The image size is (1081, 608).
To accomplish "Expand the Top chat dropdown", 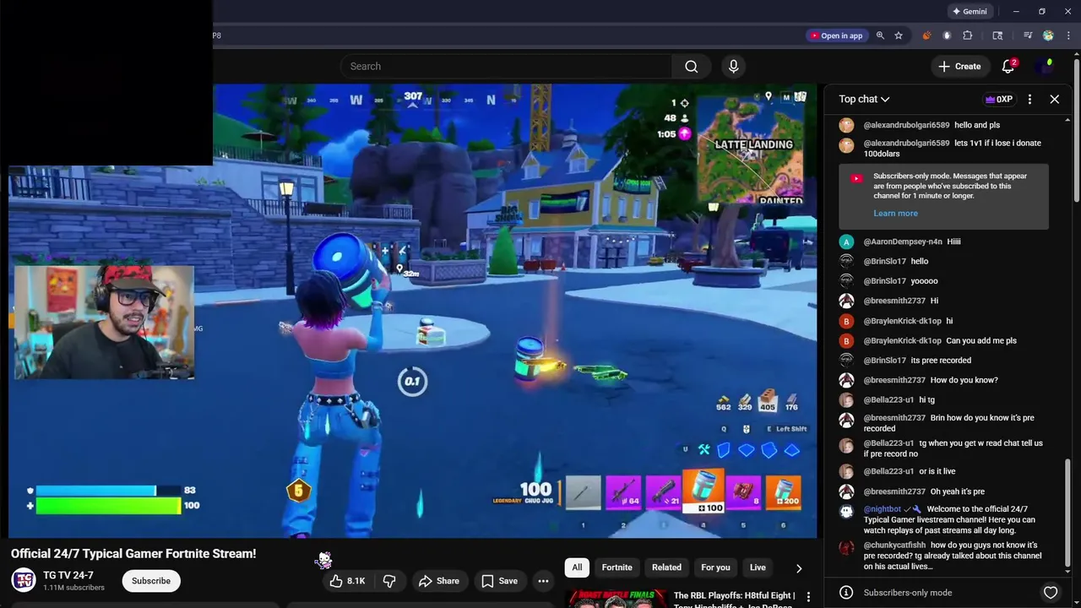I will coord(864,100).
